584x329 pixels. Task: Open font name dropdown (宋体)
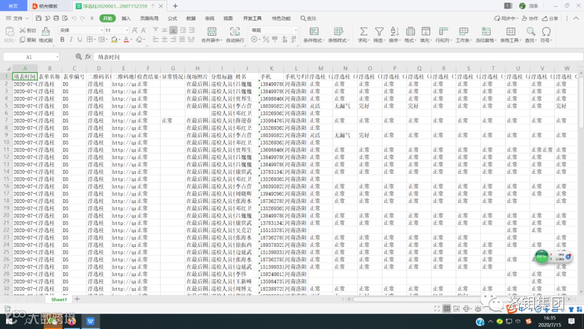[101, 30]
